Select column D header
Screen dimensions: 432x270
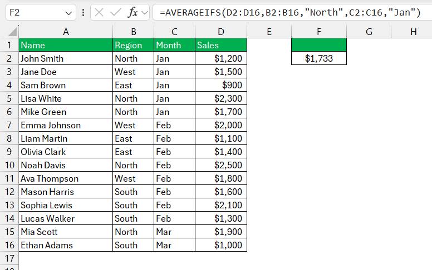[x=221, y=32]
